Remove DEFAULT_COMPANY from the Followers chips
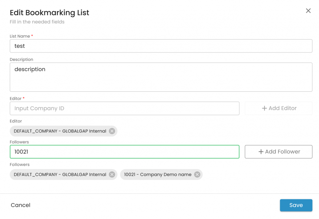 pyautogui.click(x=112, y=175)
